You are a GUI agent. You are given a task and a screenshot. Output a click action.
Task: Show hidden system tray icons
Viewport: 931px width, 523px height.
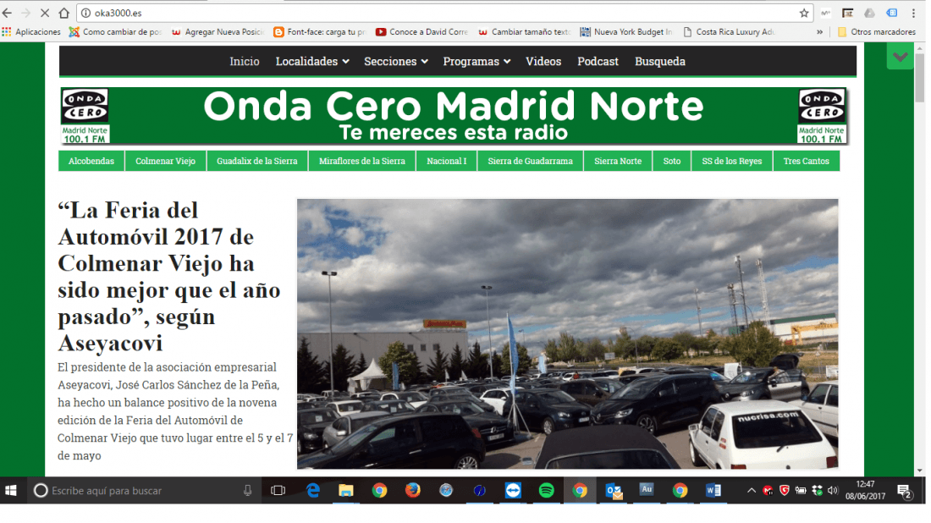(x=751, y=490)
